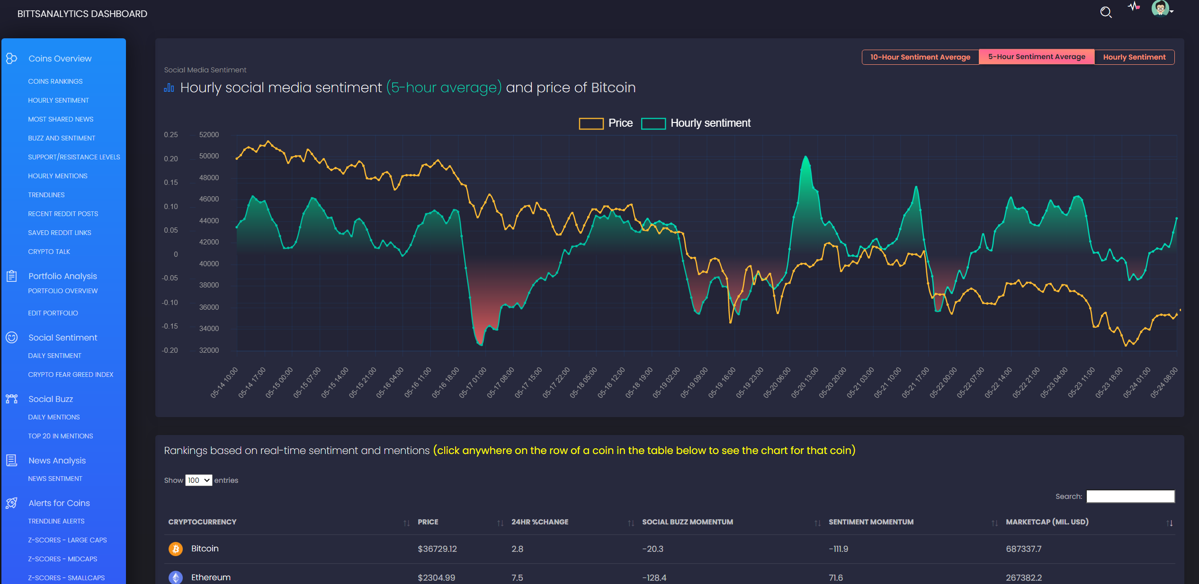Click the Social Buzz network icon

tap(11, 399)
